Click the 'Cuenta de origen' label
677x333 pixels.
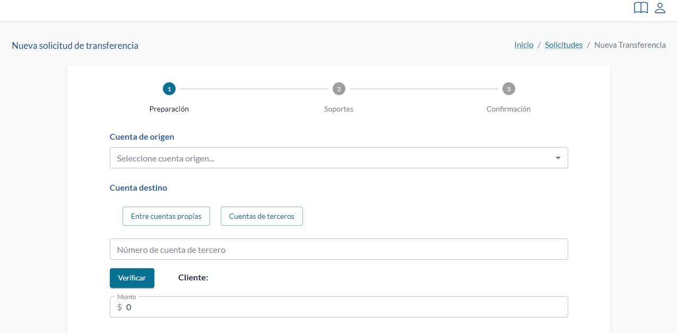click(x=142, y=136)
